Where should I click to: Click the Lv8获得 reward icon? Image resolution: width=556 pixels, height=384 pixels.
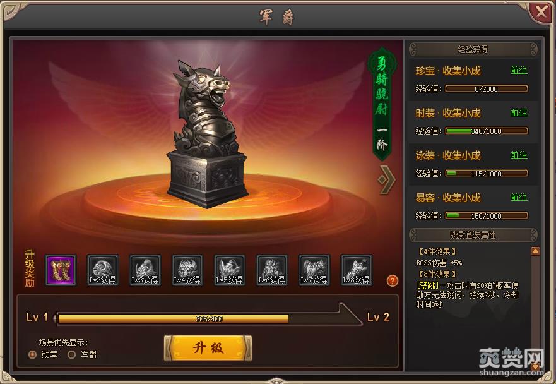[356, 270]
